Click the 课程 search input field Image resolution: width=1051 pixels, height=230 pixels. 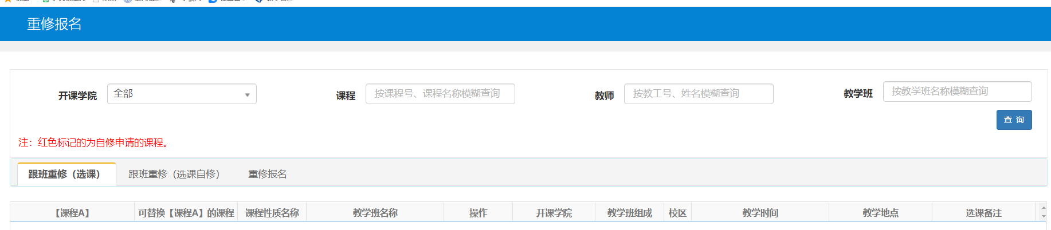coord(440,94)
